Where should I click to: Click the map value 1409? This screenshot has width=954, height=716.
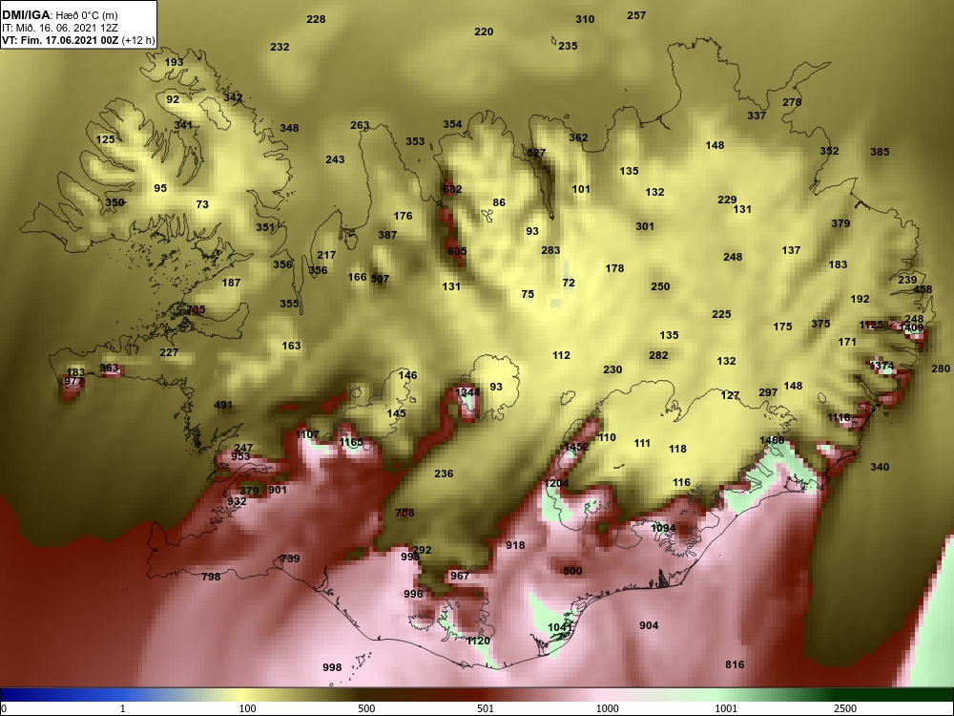click(911, 327)
